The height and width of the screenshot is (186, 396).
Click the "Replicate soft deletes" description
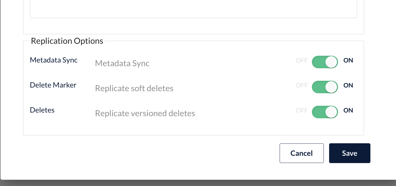[x=134, y=88]
